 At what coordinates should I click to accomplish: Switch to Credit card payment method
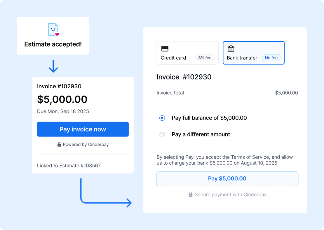tap(187, 53)
